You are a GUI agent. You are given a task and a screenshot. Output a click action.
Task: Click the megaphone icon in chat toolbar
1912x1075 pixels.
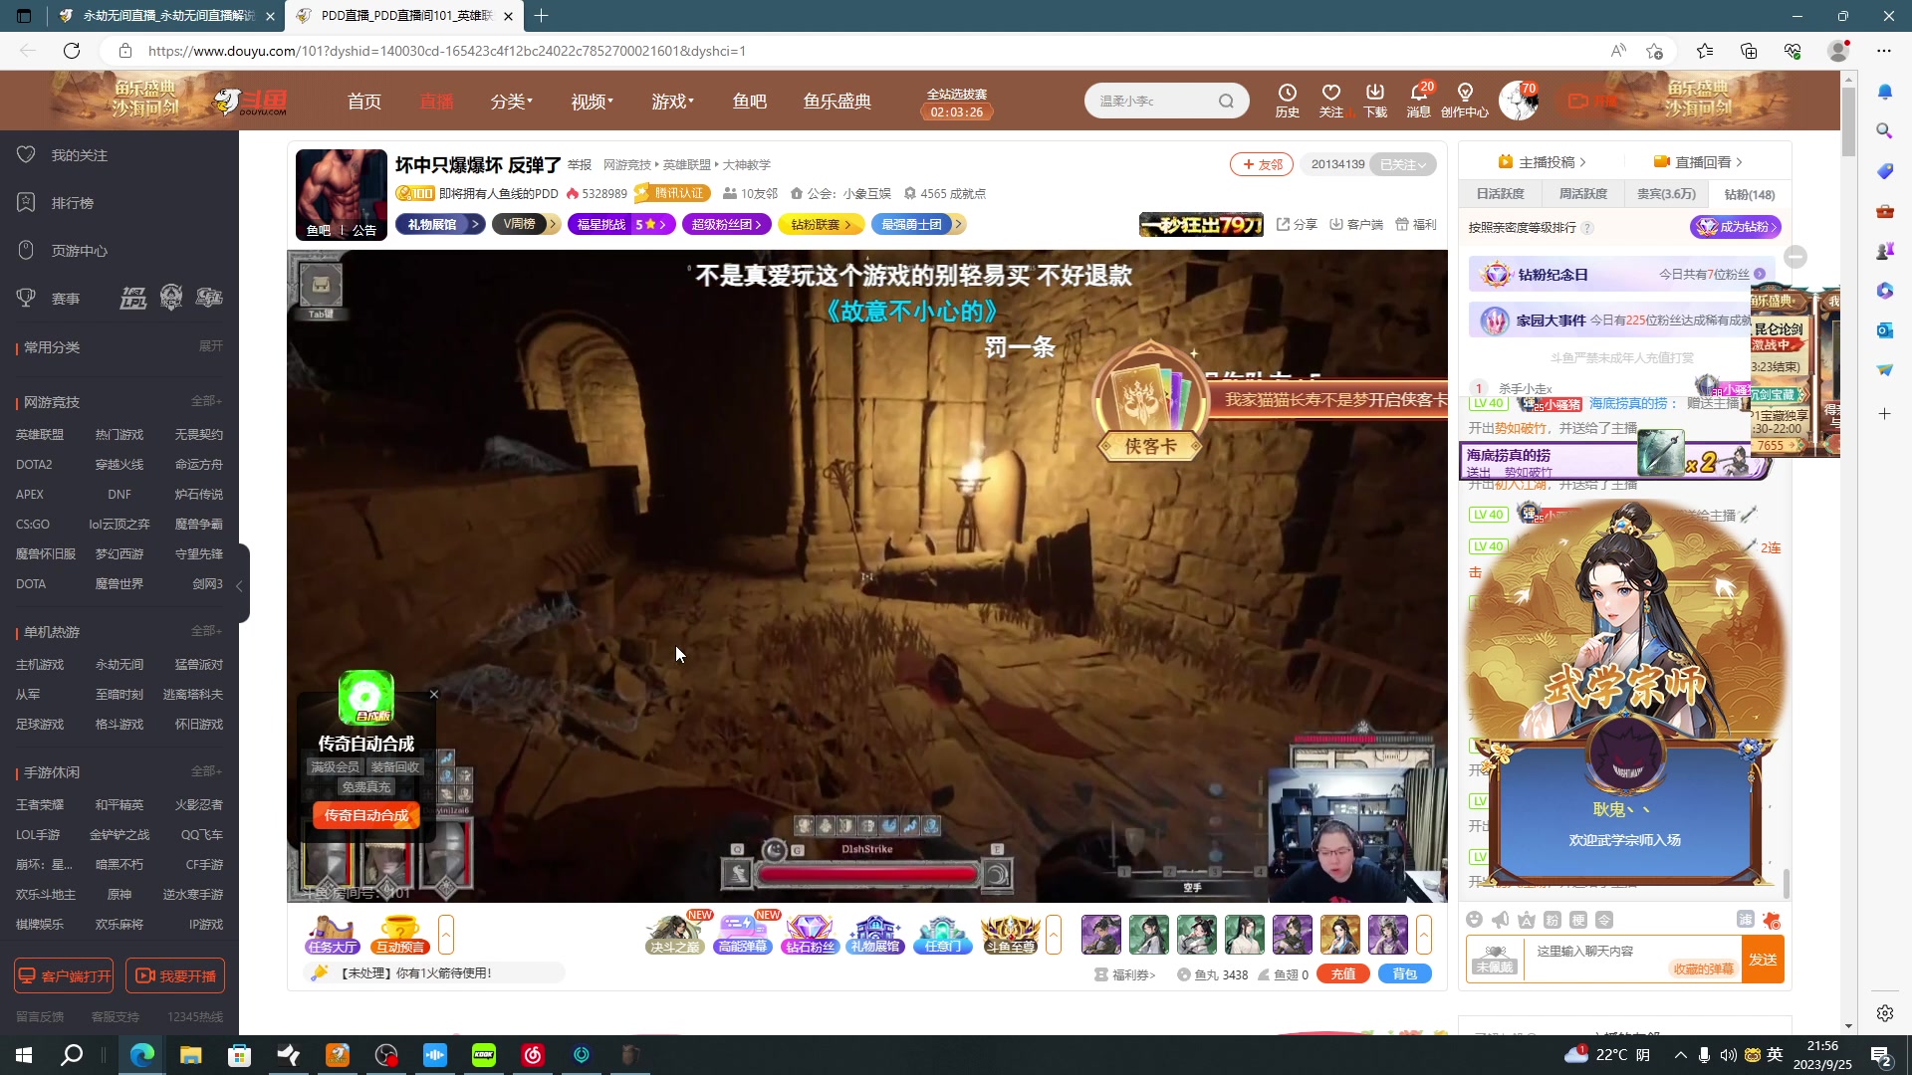point(1501,920)
